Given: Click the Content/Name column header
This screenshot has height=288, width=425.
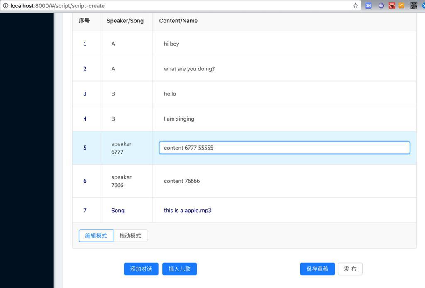Looking at the screenshot, I should (x=284, y=21).
